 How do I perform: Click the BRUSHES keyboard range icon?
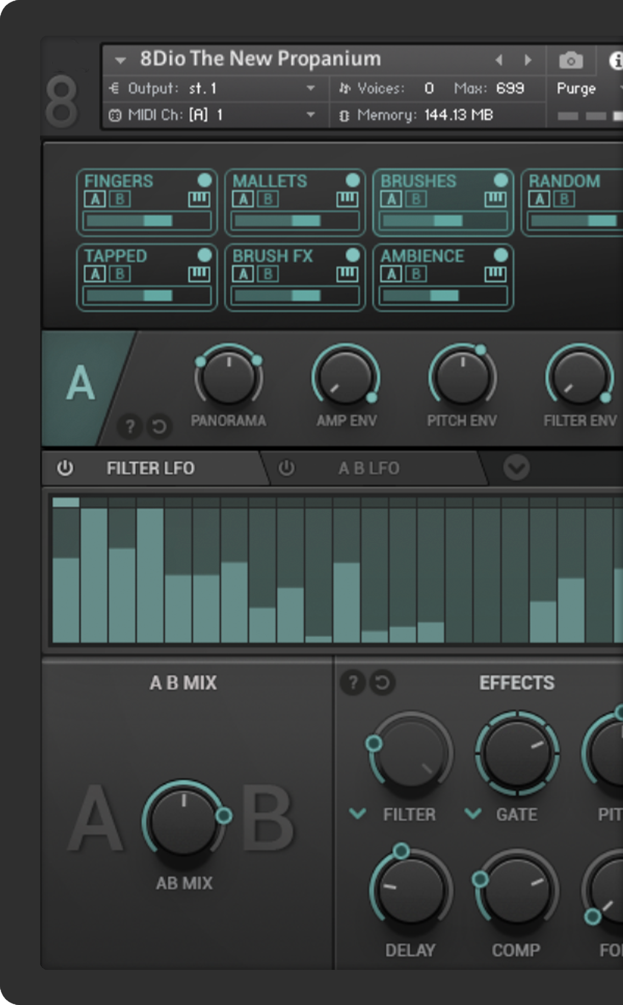click(495, 199)
